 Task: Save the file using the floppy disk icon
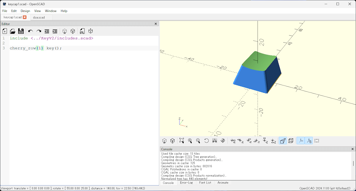21,31
